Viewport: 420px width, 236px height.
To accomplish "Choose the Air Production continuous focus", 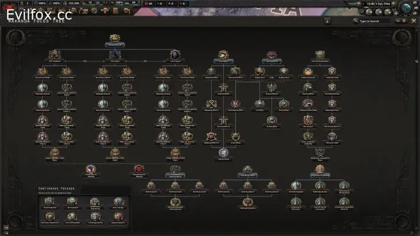I will pyautogui.click(x=72, y=201).
